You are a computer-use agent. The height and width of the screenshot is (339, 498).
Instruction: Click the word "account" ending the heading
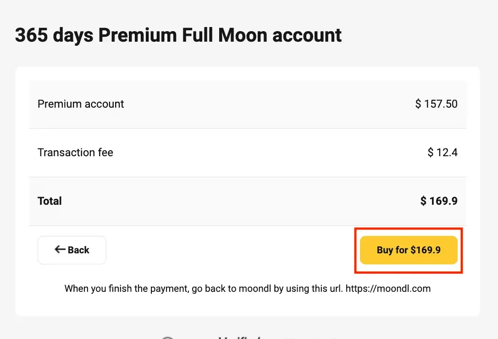click(307, 35)
